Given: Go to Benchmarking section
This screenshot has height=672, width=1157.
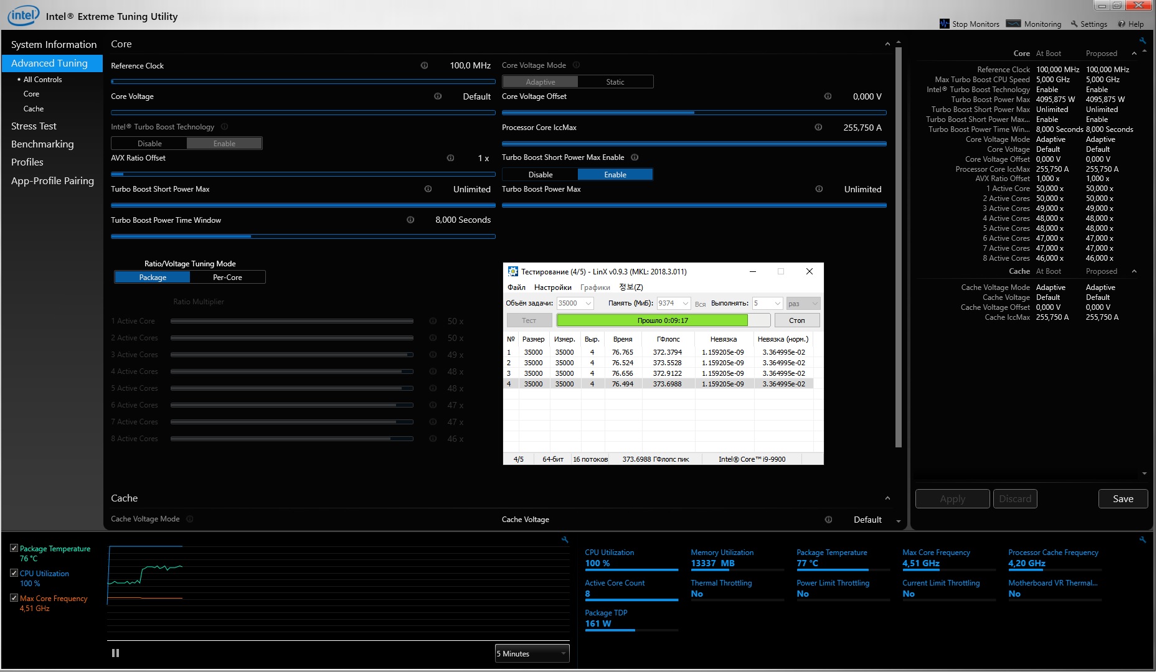Looking at the screenshot, I should (42, 144).
